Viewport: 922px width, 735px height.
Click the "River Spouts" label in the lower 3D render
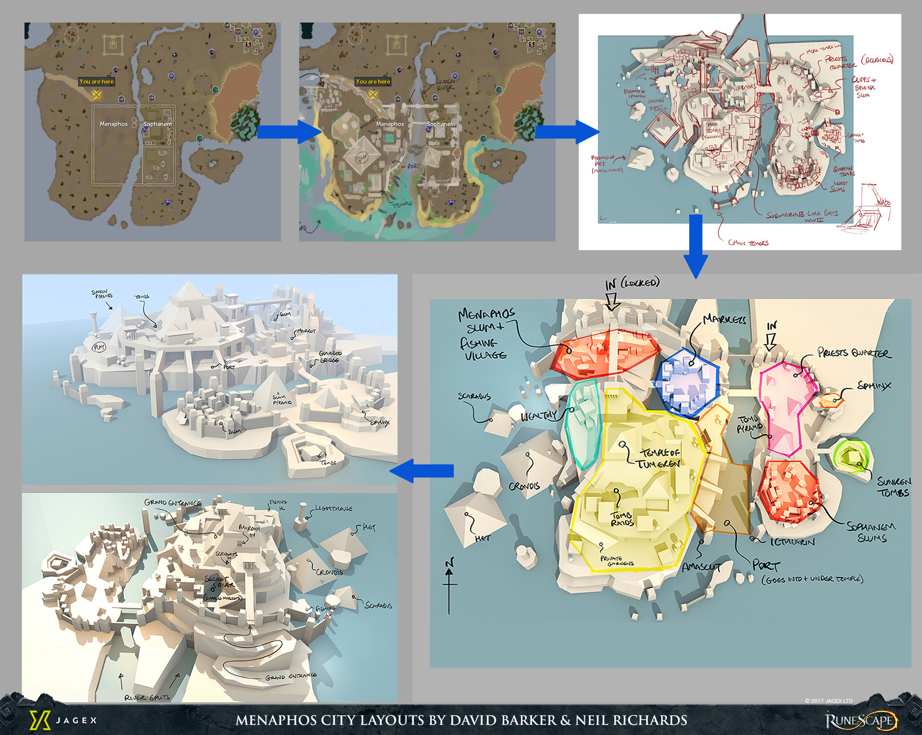coord(147,697)
